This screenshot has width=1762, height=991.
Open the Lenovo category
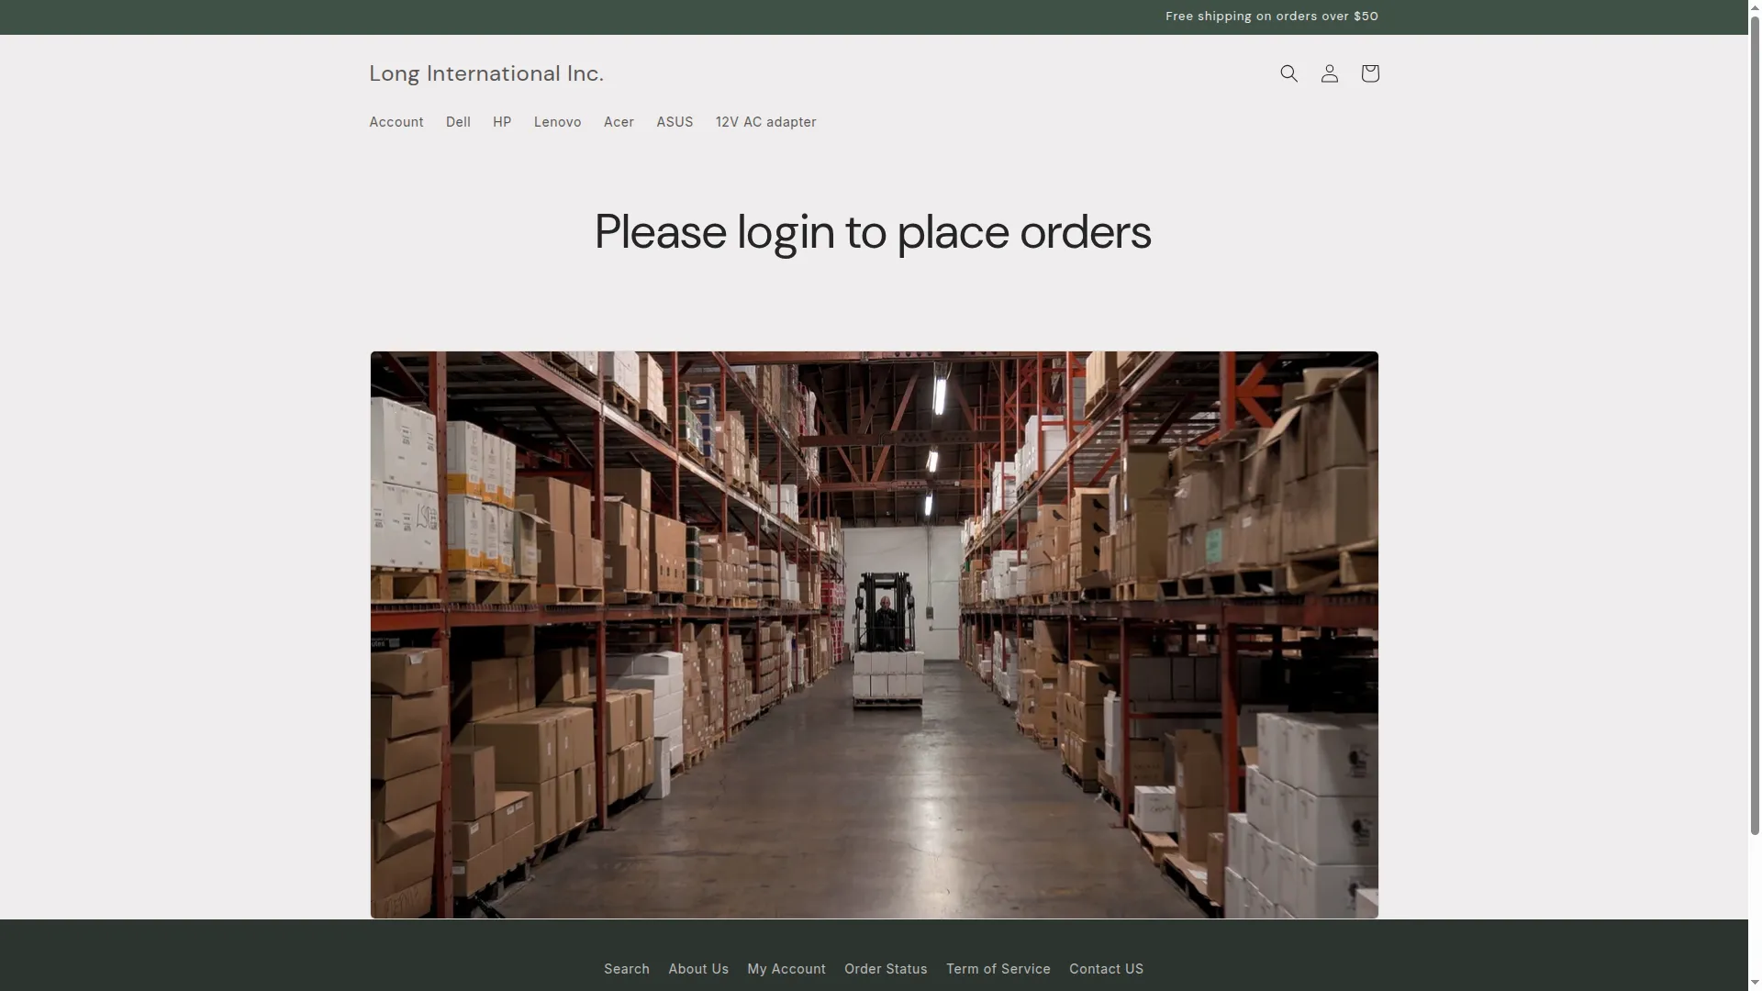coord(557,122)
